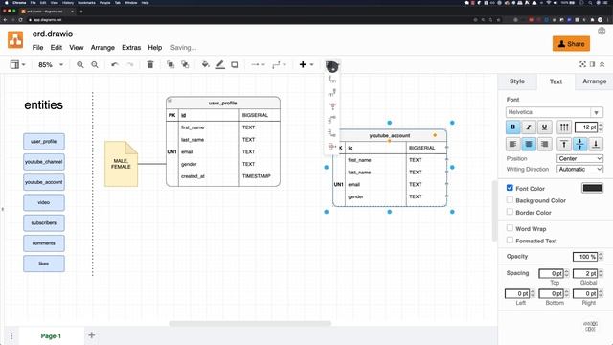The width and height of the screenshot is (613, 345).
Task: Align text right
Action: (544, 144)
